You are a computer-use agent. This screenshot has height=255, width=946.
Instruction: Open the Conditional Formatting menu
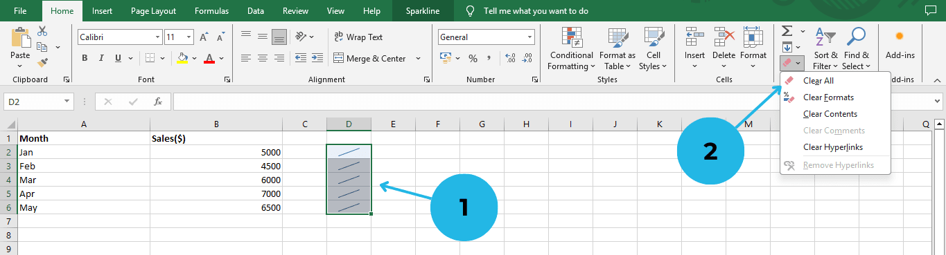click(x=570, y=49)
